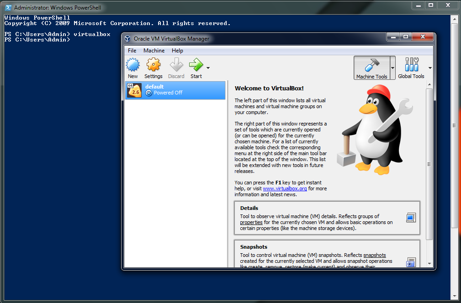Visit the www.virtualbox.org link
The image size is (461, 303).
click(x=285, y=188)
